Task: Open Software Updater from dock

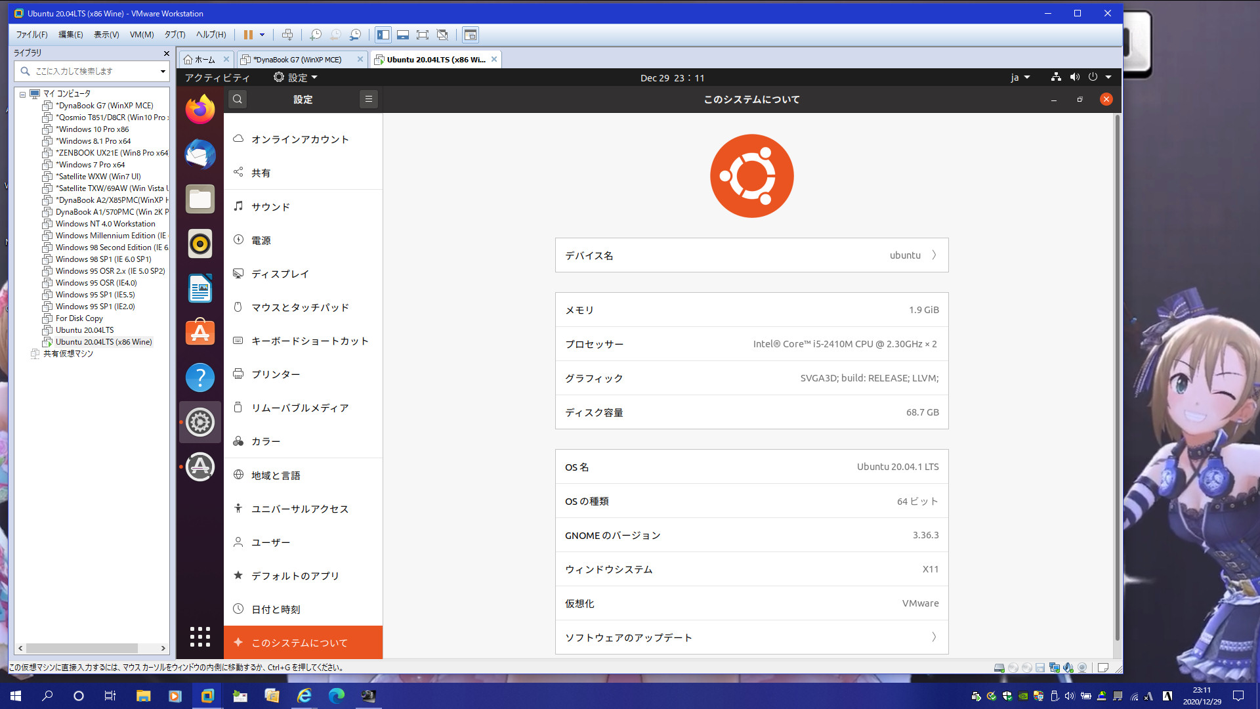Action: tap(200, 467)
